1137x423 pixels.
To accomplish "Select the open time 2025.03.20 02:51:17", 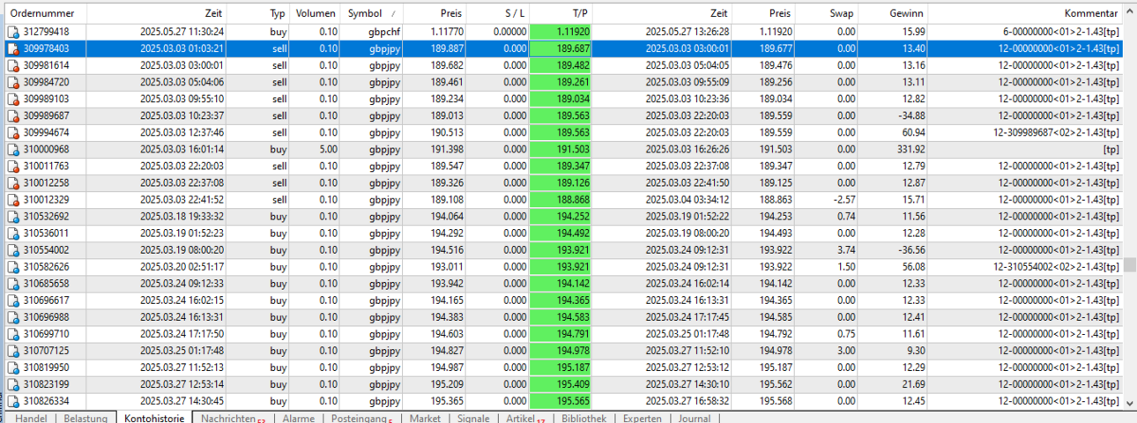I will tap(182, 266).
